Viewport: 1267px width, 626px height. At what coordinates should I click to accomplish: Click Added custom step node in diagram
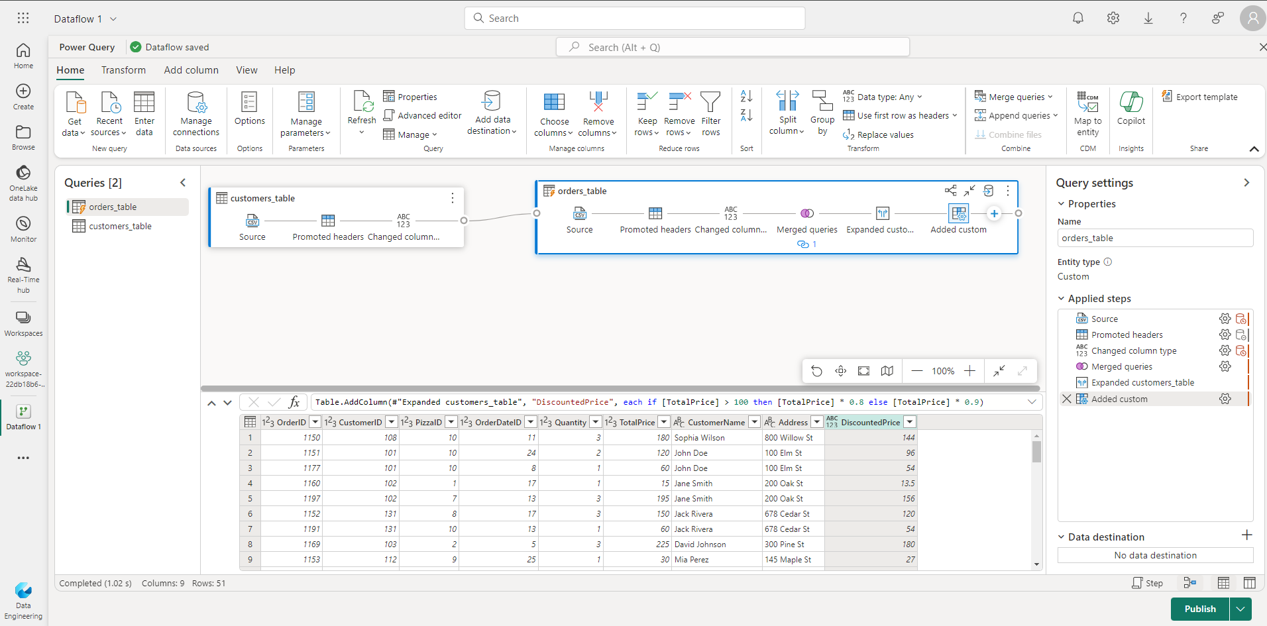pos(959,213)
